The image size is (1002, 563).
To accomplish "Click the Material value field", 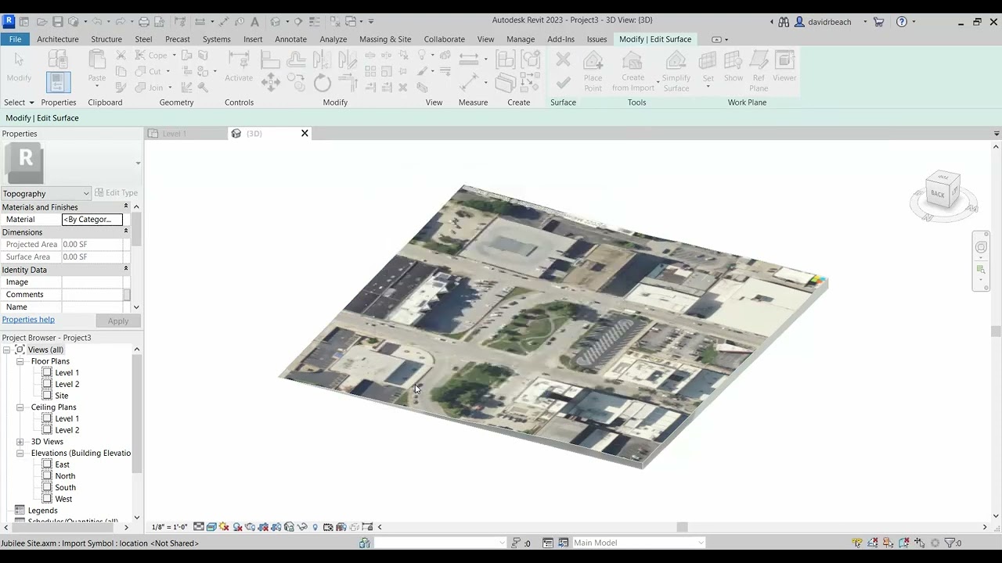I will (x=92, y=220).
